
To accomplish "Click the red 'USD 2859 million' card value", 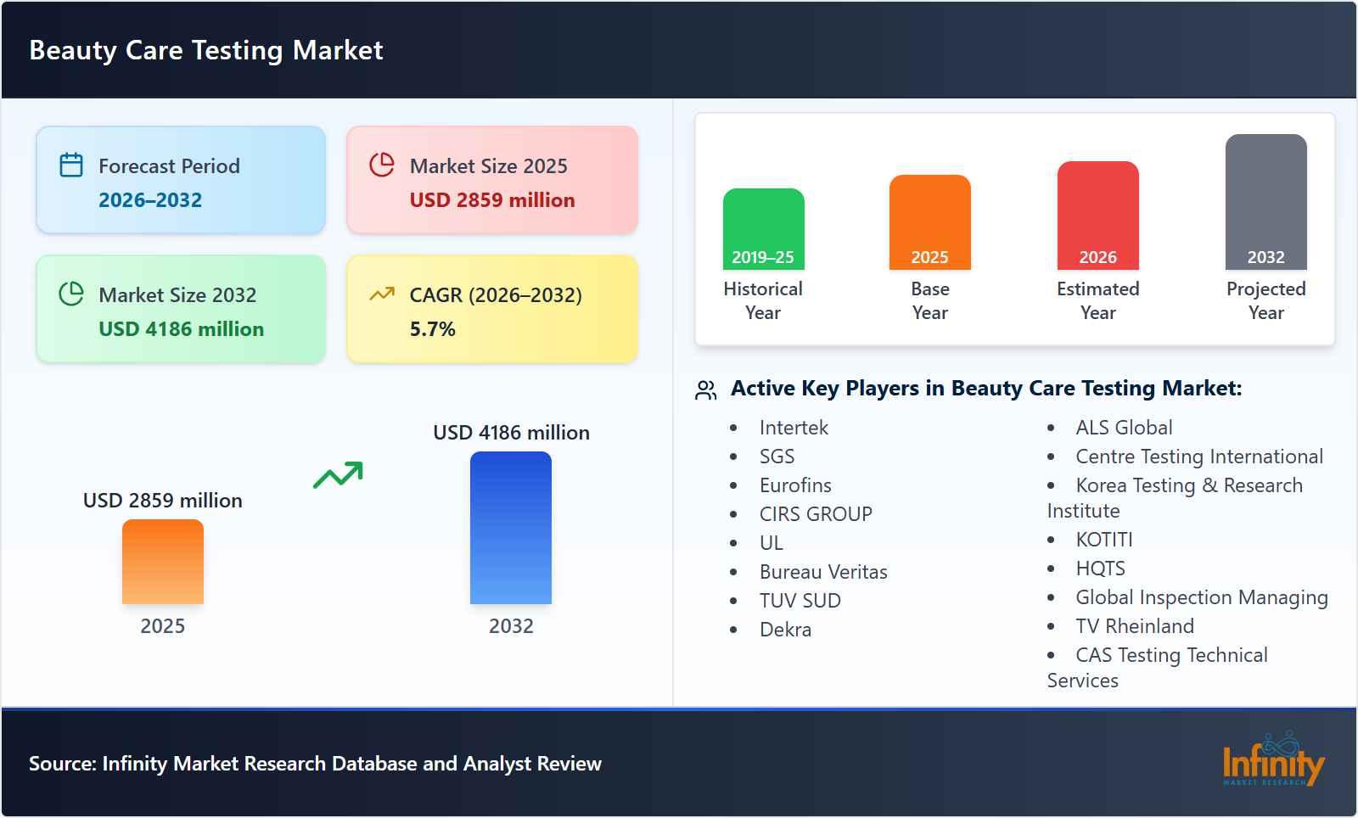I will pos(492,200).
